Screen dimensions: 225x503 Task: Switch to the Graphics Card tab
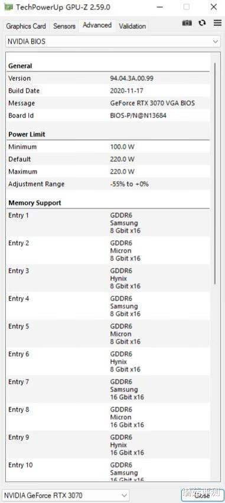(26, 27)
